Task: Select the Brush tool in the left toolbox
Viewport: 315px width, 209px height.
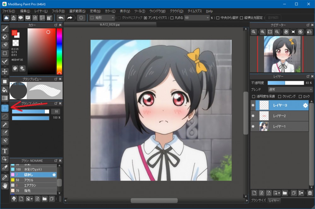Action: (x=5, y=29)
